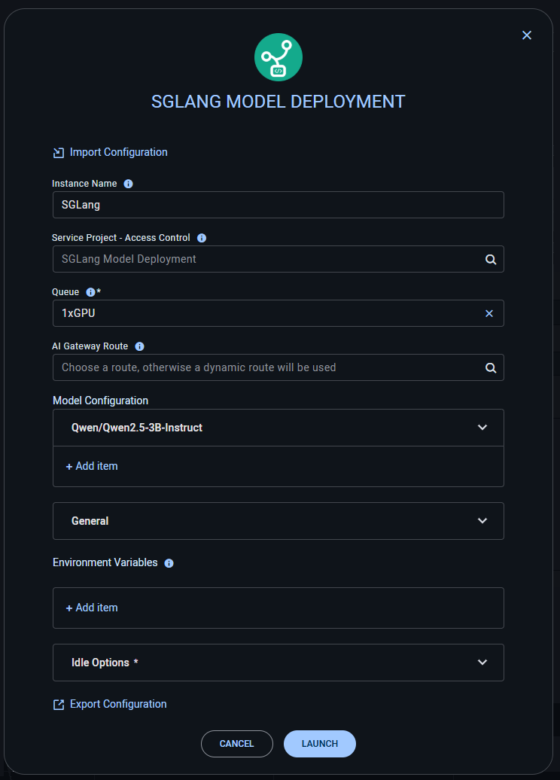Close the SGLang deployment dialog
Image resolution: width=560 pixels, height=780 pixels.
coord(527,35)
